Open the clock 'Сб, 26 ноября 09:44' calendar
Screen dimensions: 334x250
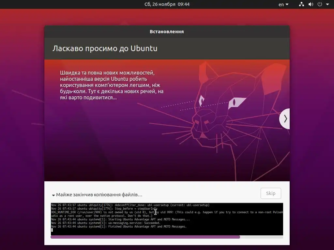(167, 4)
